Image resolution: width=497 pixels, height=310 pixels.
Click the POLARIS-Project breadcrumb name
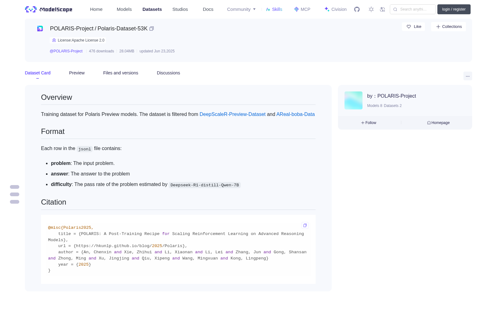pyautogui.click(x=72, y=29)
